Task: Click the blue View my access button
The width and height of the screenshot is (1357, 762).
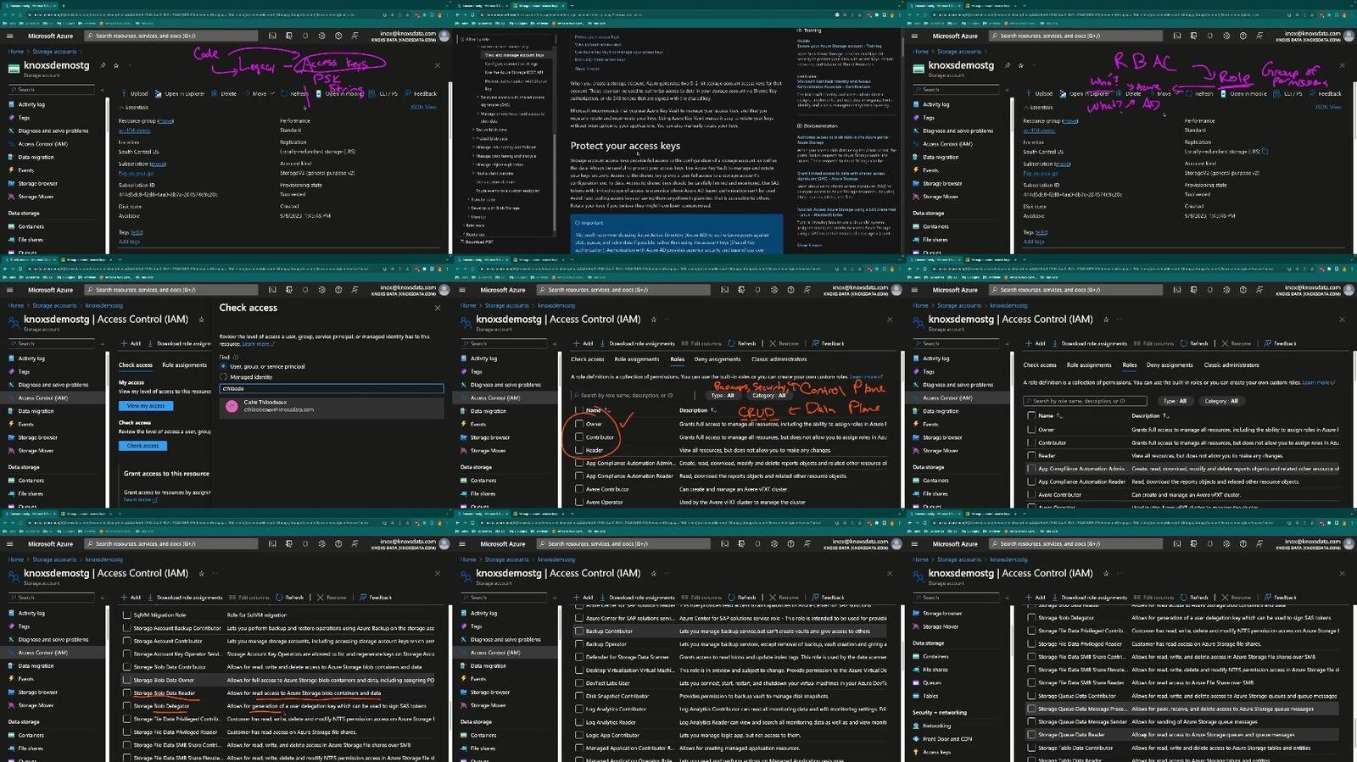Action: click(146, 406)
